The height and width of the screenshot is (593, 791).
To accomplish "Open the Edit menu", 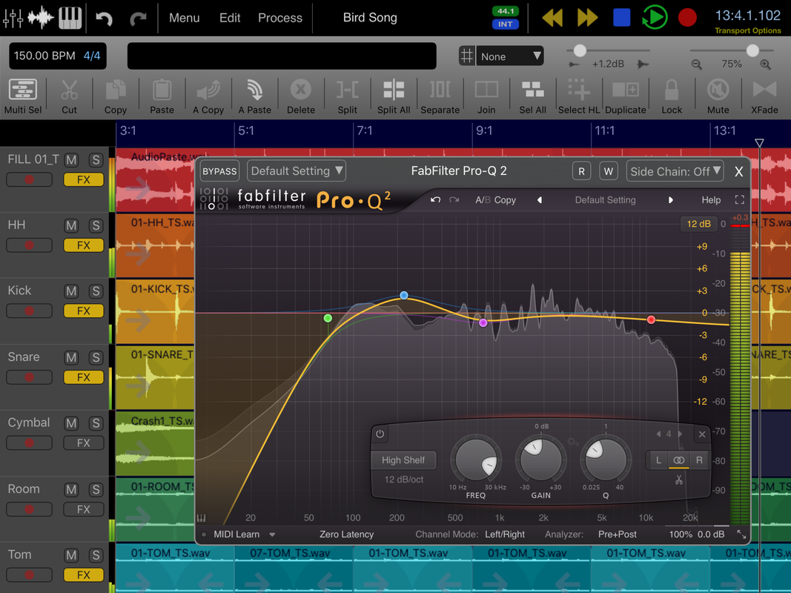I will coord(230,18).
